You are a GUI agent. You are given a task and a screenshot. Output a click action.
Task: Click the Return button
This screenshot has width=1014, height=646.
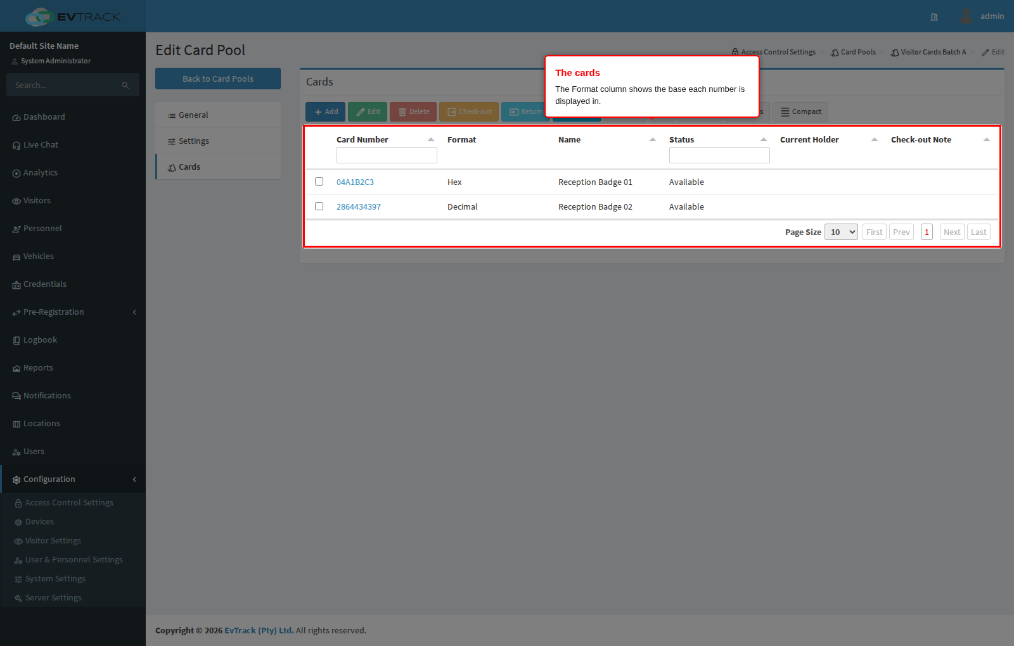[x=525, y=112]
